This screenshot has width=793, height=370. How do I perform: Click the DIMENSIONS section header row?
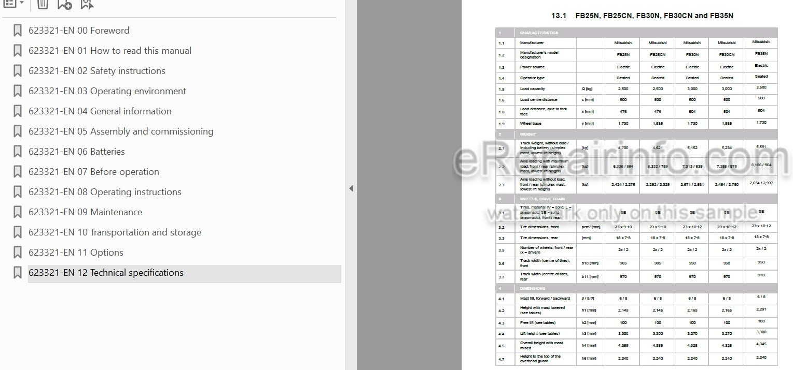coord(636,288)
